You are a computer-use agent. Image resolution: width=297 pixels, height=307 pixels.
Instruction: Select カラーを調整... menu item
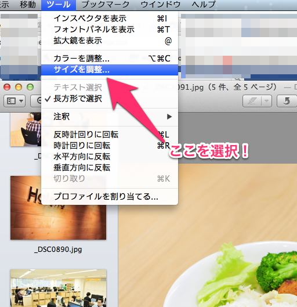coord(110,59)
